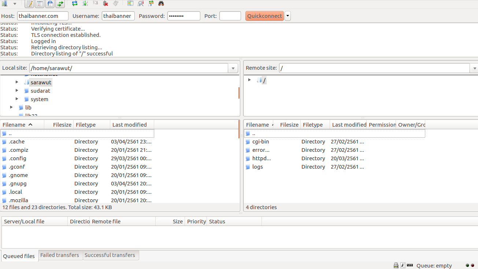Toggle message log display
Screen dimensions: 478x269
[x=30, y=4]
